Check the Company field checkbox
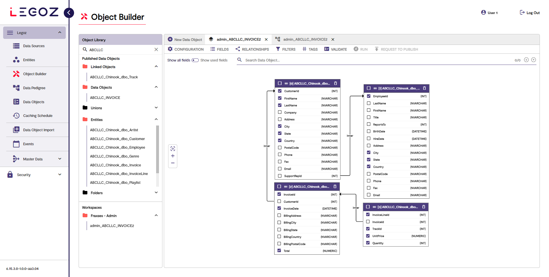549x277 pixels. tap(280, 112)
